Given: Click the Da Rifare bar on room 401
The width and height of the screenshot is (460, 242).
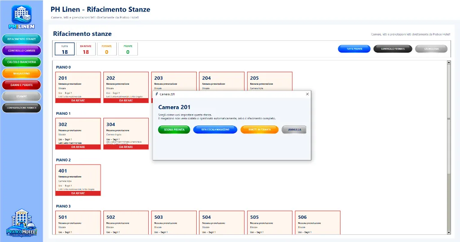Looking at the screenshot, I should tap(78, 194).
